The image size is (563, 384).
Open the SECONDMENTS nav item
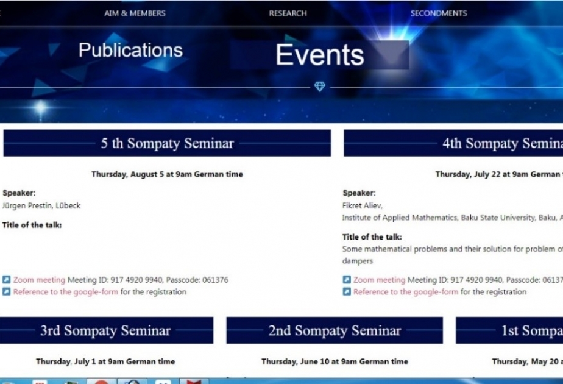[x=439, y=13]
